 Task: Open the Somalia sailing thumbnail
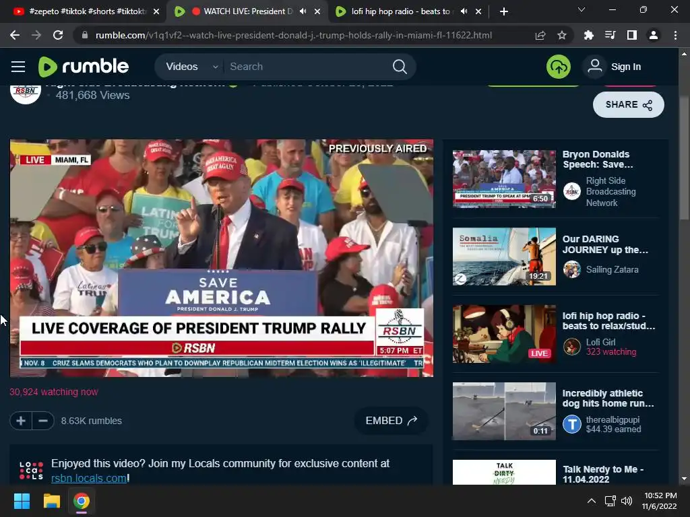tap(504, 256)
